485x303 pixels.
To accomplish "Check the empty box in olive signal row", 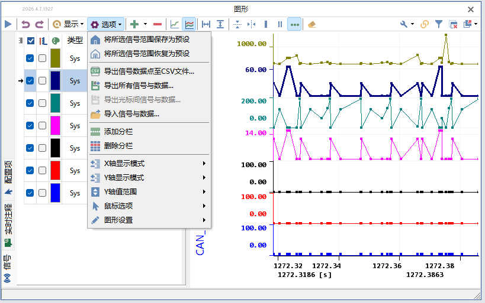I will pyautogui.click(x=43, y=58).
